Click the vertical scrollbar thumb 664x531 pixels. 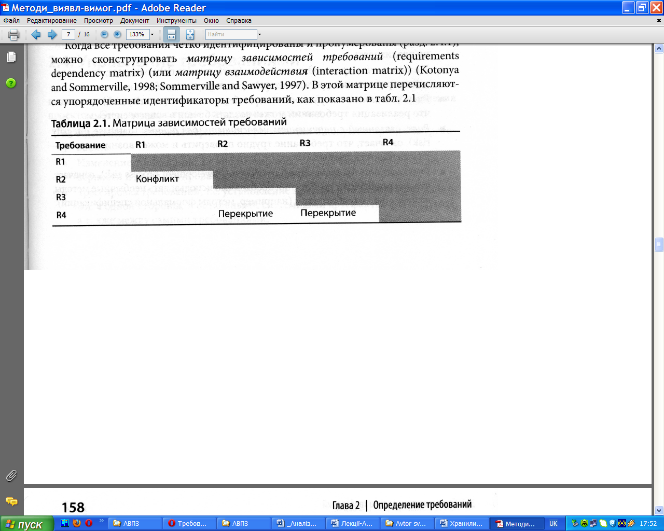pyautogui.click(x=659, y=244)
